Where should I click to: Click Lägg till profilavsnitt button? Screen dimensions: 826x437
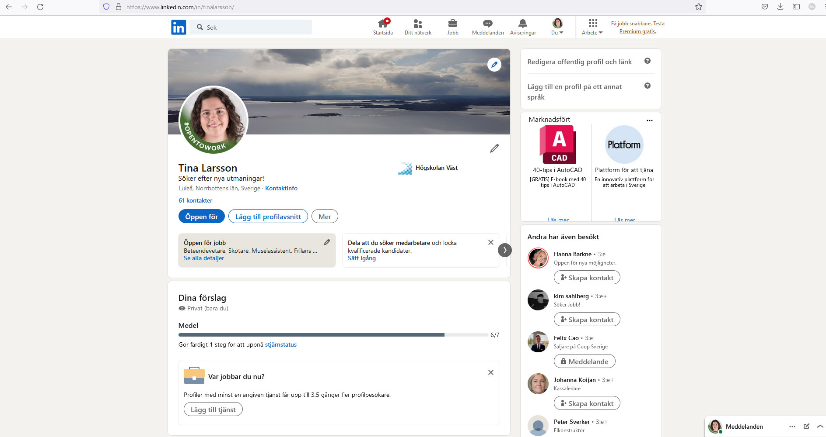tap(268, 217)
